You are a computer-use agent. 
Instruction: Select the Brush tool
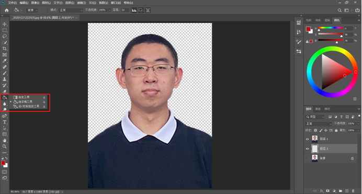click(4, 73)
